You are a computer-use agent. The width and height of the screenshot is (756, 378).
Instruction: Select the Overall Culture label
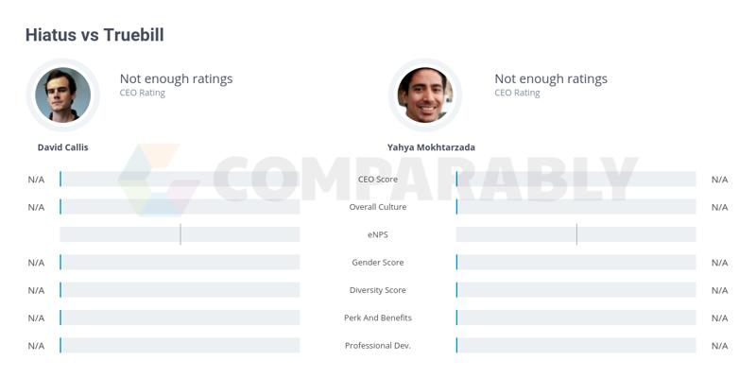(377, 207)
